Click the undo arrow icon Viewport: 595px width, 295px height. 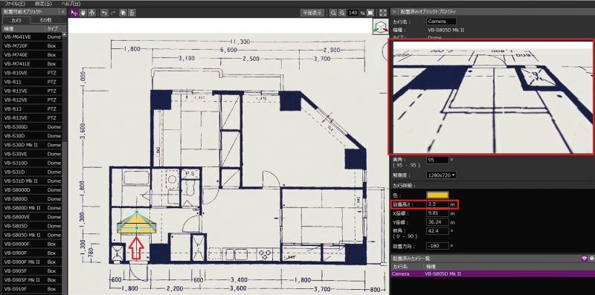pos(104,13)
